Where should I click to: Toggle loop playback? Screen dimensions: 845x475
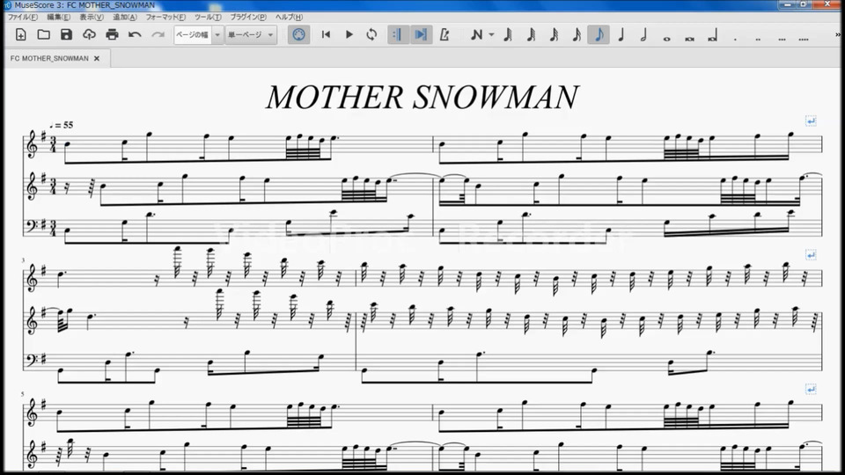[x=371, y=35]
